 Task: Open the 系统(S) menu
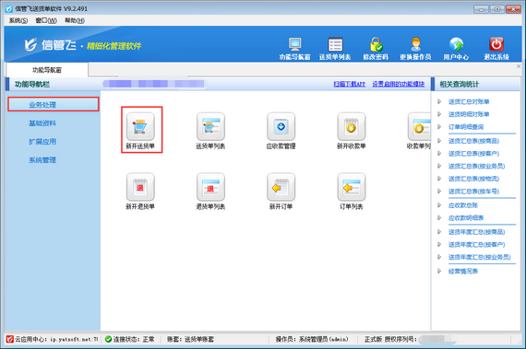coord(18,21)
